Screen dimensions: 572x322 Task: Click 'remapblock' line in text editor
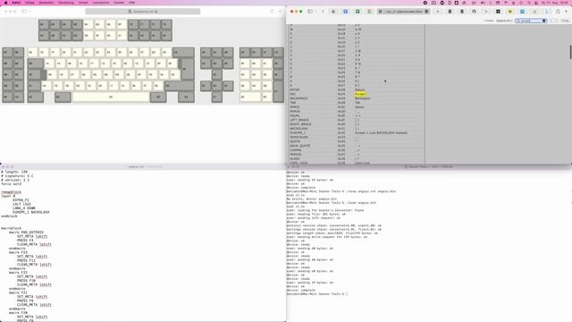[x=12, y=192]
